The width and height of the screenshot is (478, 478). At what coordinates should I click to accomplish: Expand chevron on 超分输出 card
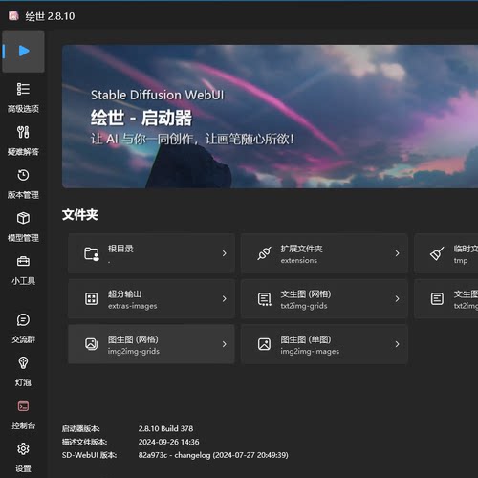(225, 298)
